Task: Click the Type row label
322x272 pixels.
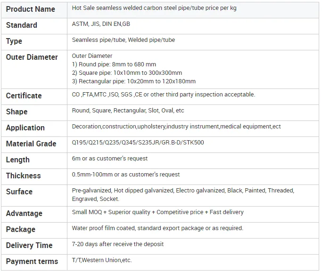Action: 14,41
